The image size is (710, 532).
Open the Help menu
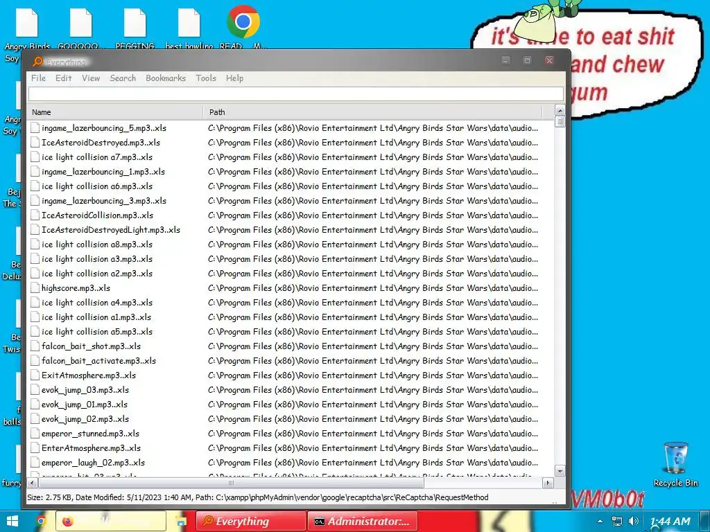coord(234,78)
